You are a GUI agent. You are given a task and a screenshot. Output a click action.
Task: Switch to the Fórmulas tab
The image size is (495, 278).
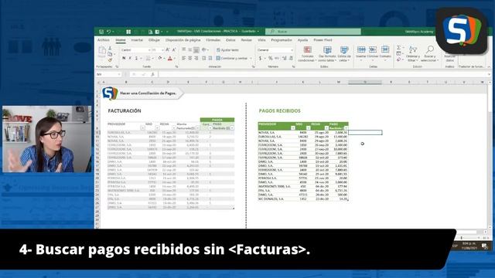pos(213,40)
